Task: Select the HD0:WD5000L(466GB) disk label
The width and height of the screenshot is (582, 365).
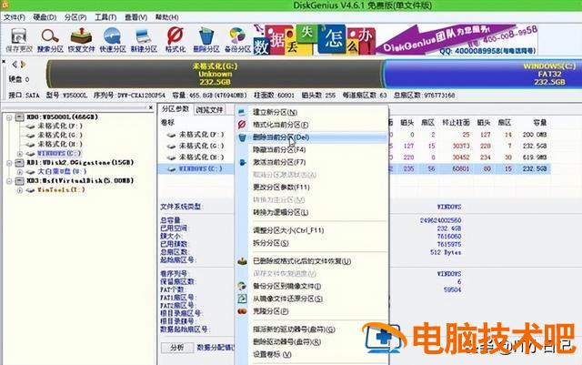Action: (x=62, y=117)
